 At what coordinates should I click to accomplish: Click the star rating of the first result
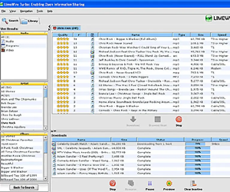pyautogui.click(x=63, y=39)
